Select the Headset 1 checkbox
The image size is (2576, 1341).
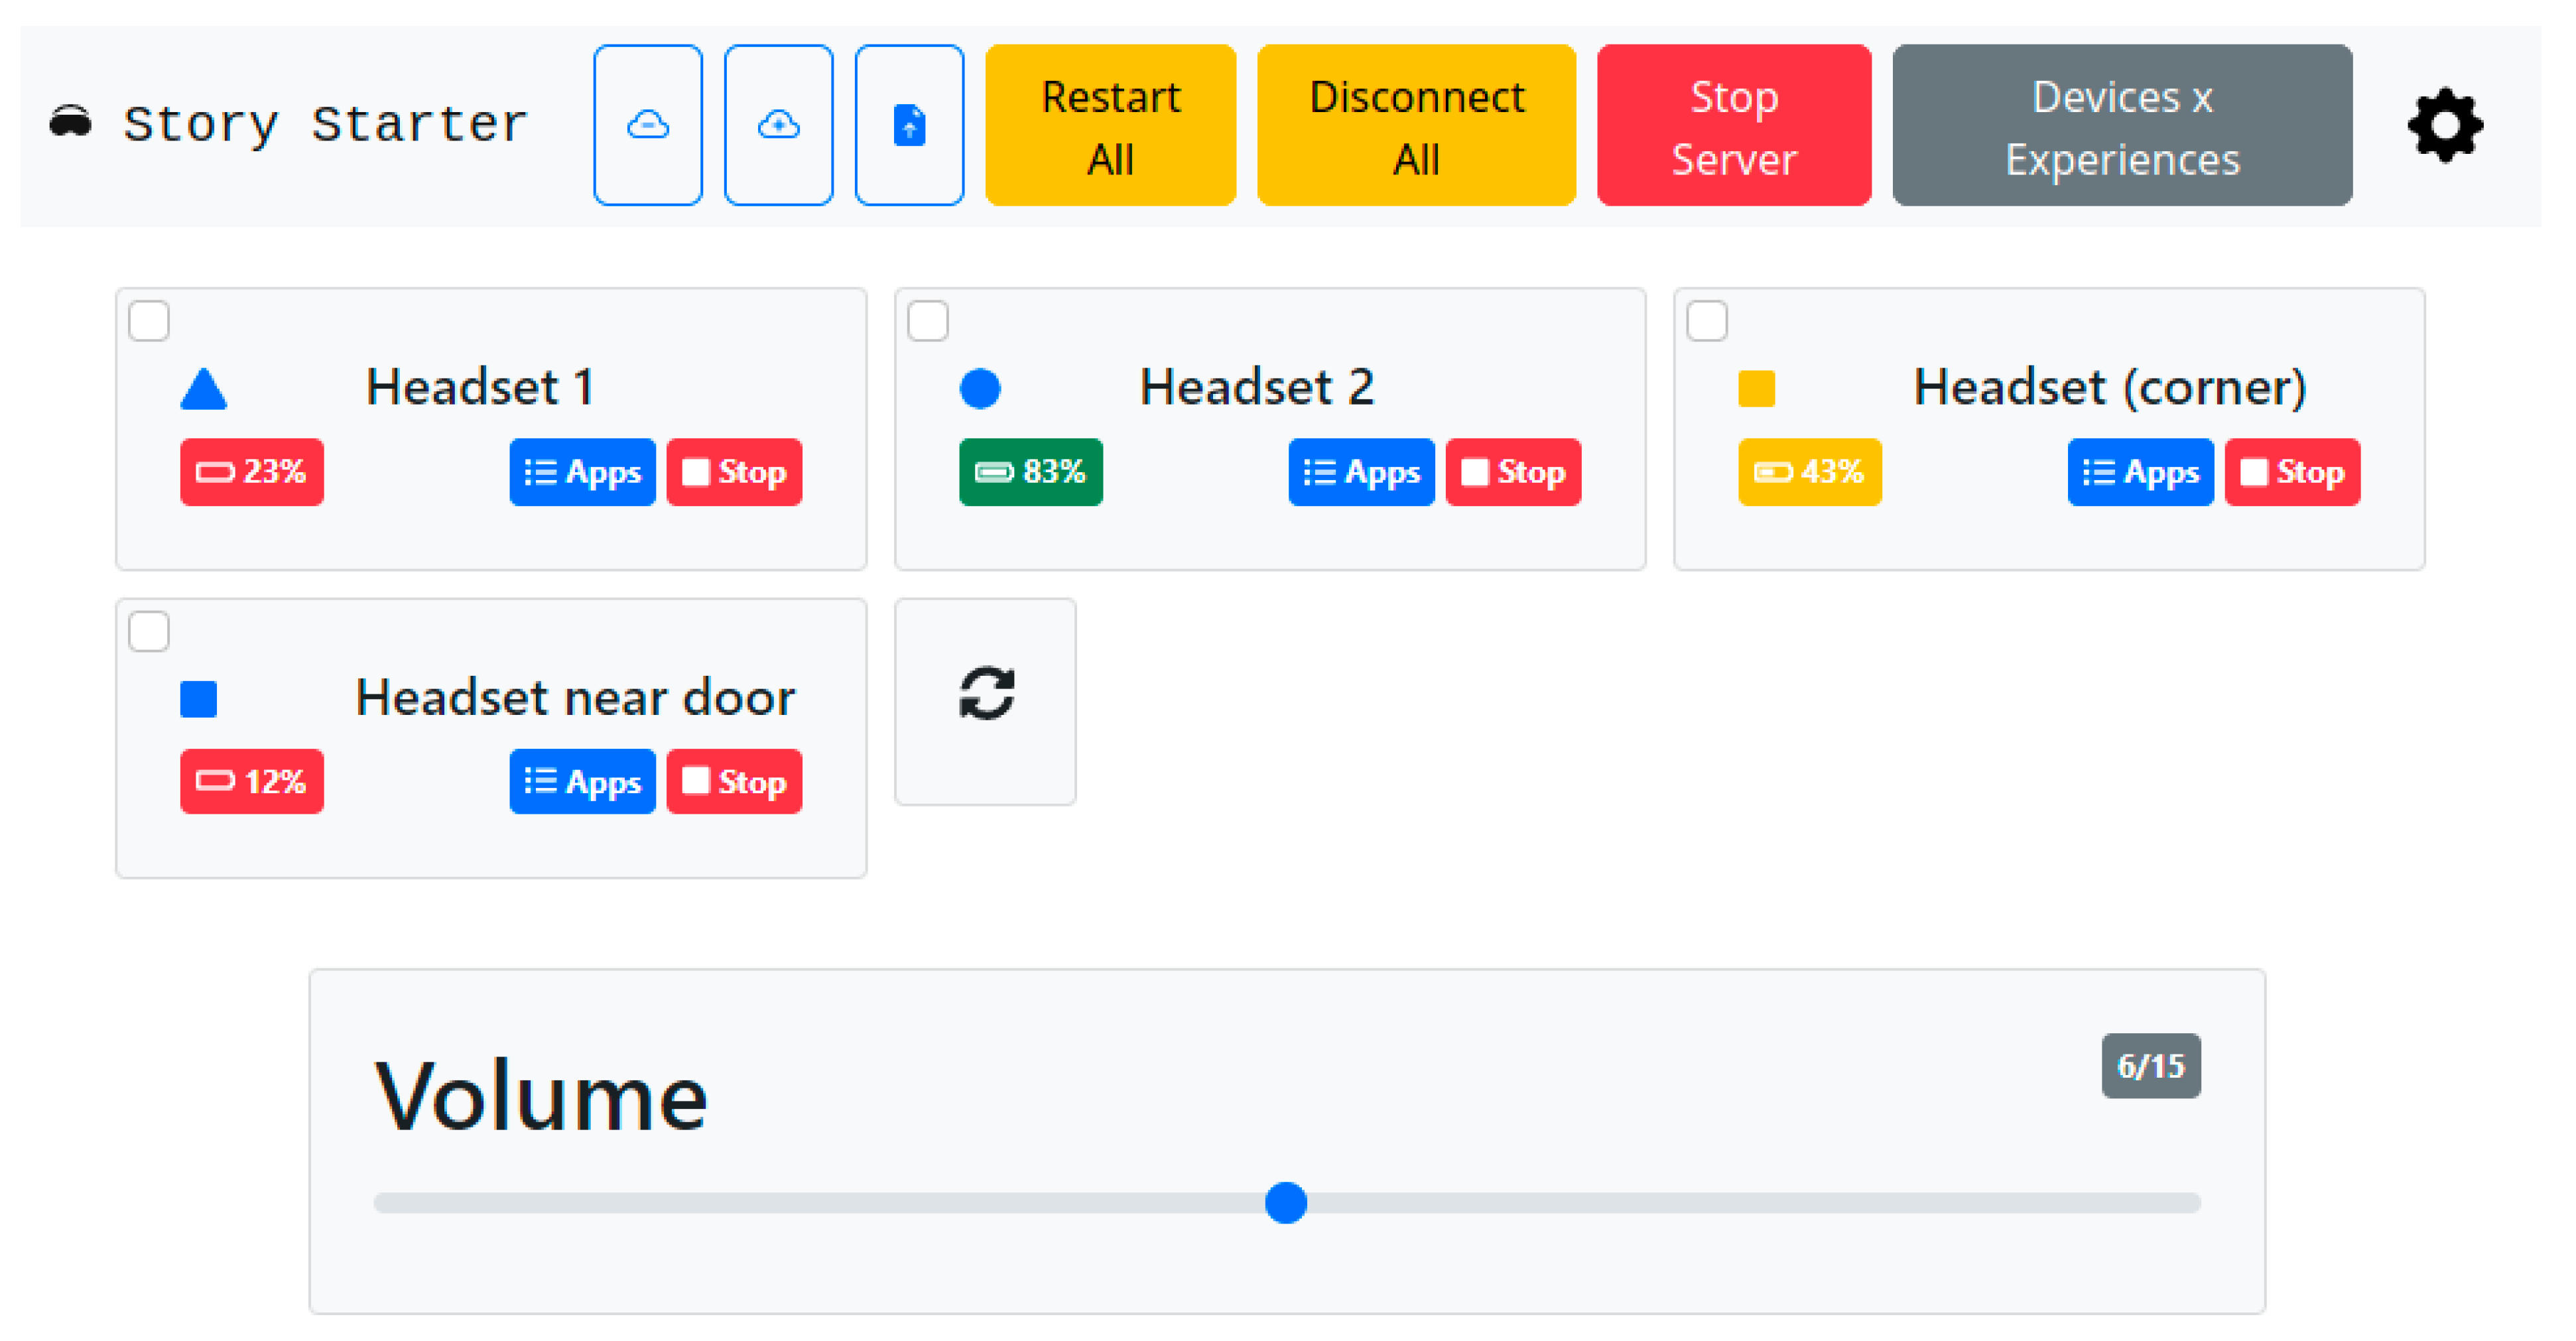(149, 321)
